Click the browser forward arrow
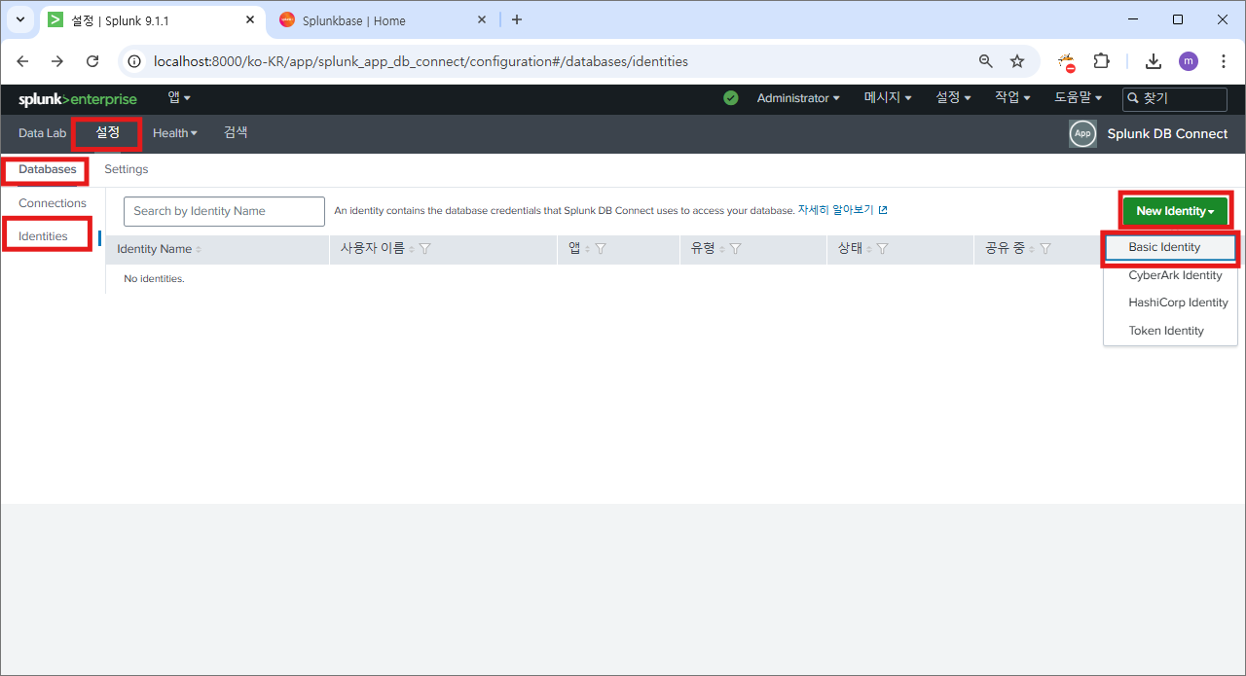This screenshot has width=1246, height=676. point(57,61)
